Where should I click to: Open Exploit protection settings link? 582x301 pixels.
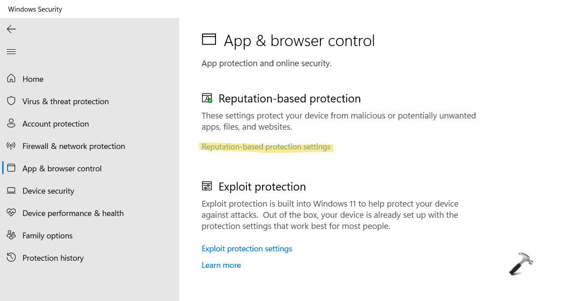pyautogui.click(x=247, y=249)
